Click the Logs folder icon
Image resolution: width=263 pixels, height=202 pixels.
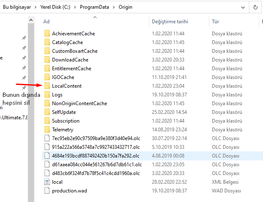click(x=47, y=94)
